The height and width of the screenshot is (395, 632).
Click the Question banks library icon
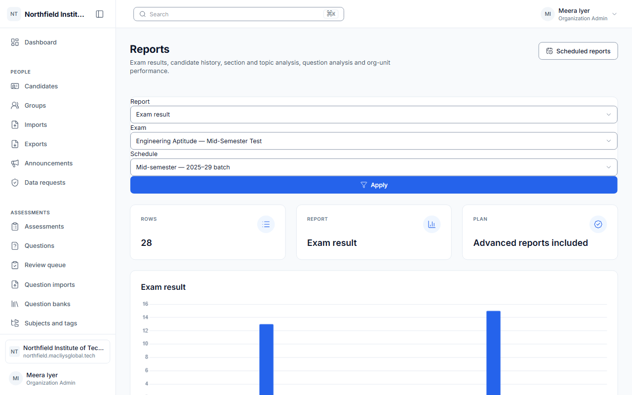click(x=15, y=304)
